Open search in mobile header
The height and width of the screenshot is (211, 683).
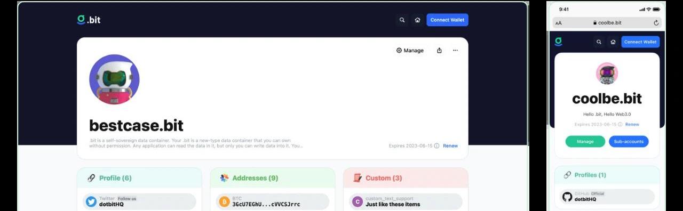(599, 42)
